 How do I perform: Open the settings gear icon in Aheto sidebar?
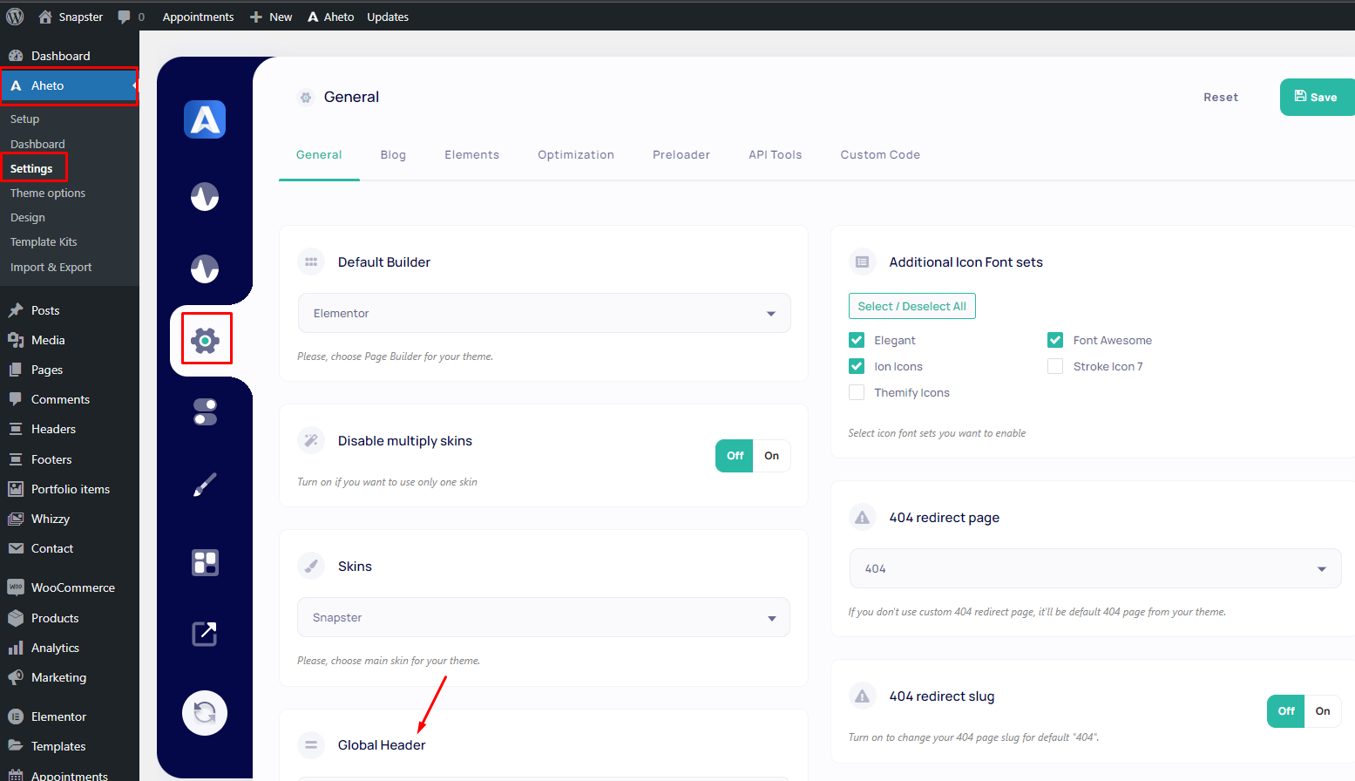206,340
